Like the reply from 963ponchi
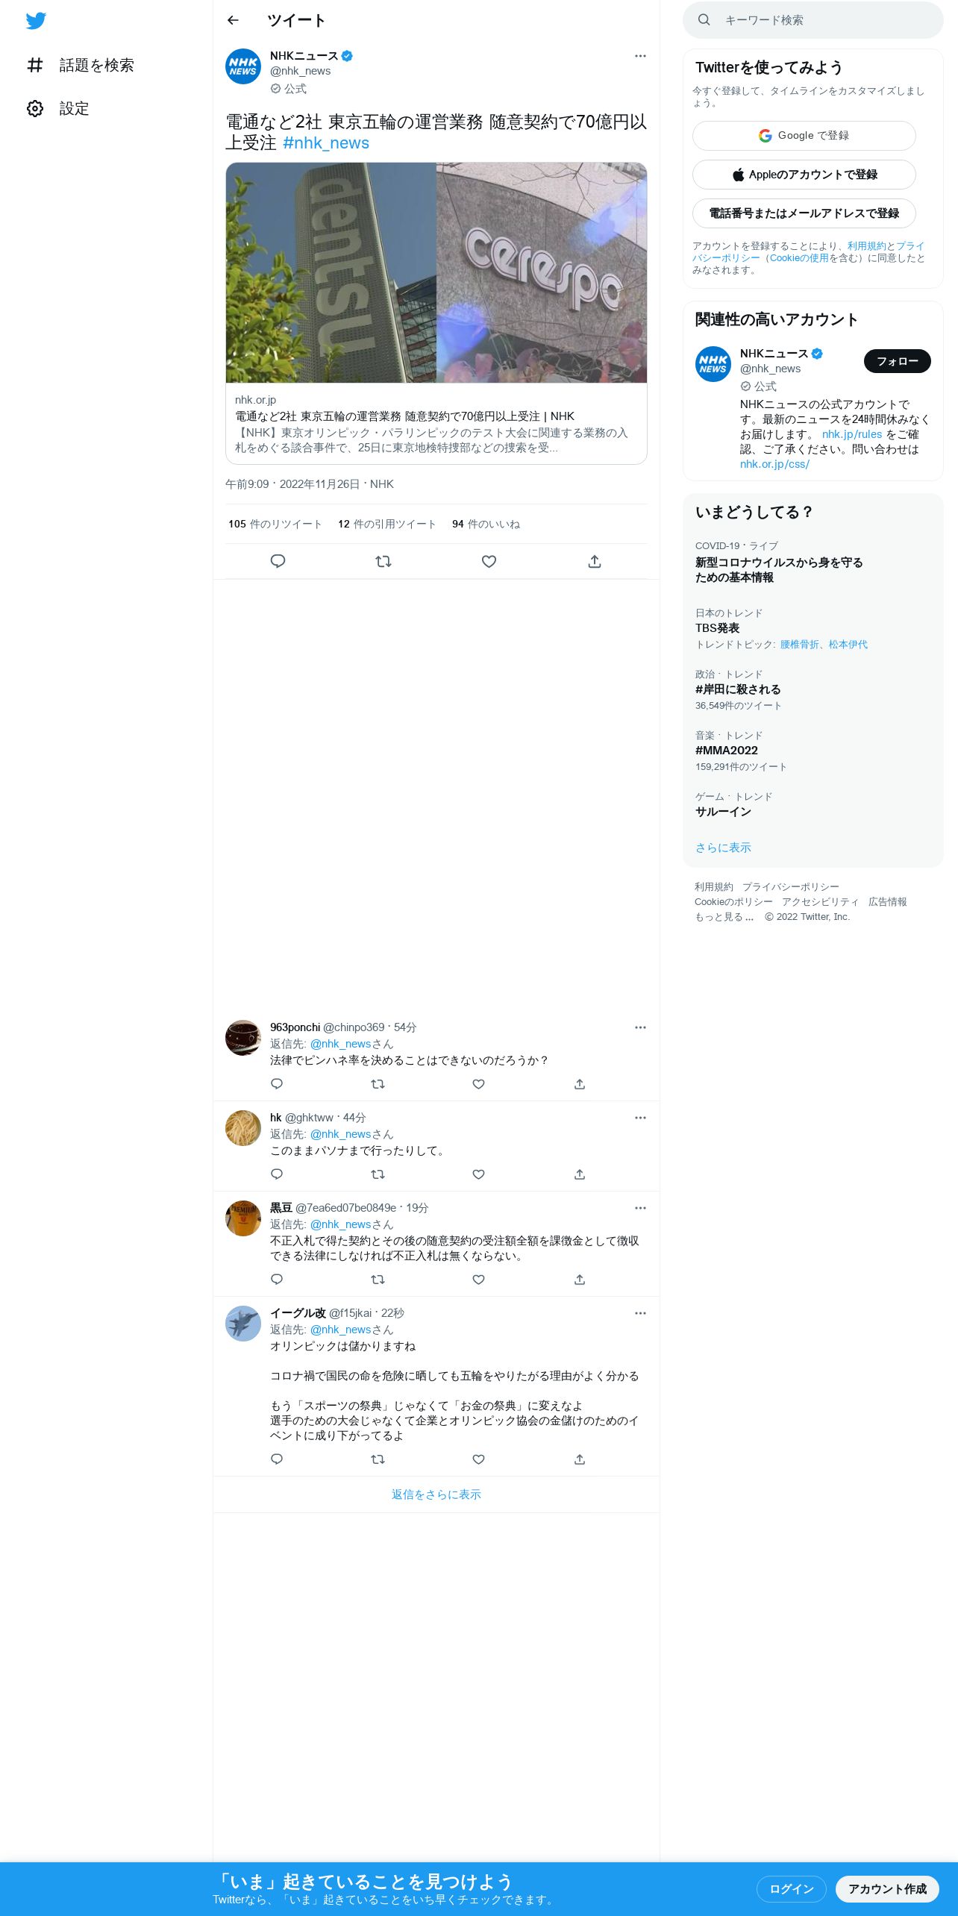This screenshot has height=1916, width=958. click(x=479, y=1084)
